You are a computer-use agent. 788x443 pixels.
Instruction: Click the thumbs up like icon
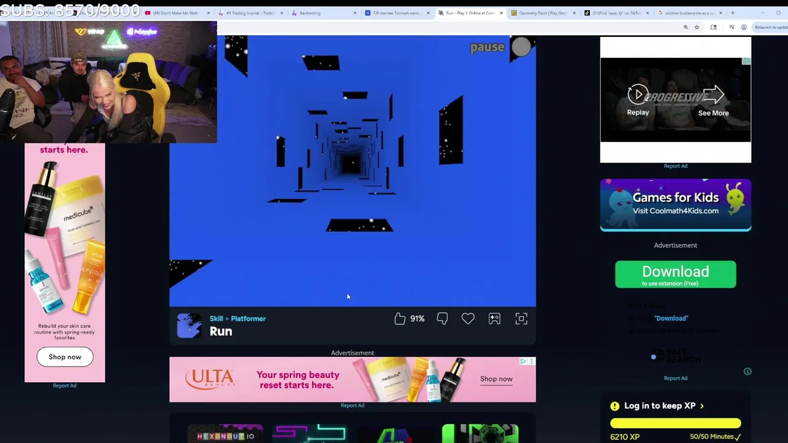pyautogui.click(x=400, y=318)
